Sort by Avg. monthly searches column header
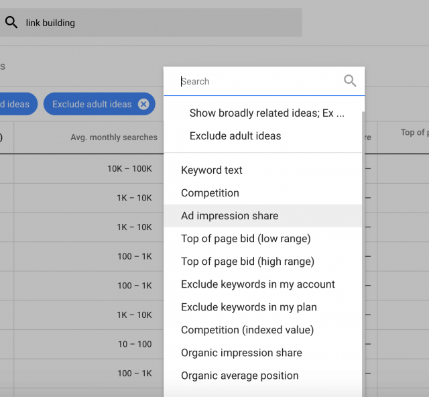This screenshot has width=429, height=397. [114, 137]
